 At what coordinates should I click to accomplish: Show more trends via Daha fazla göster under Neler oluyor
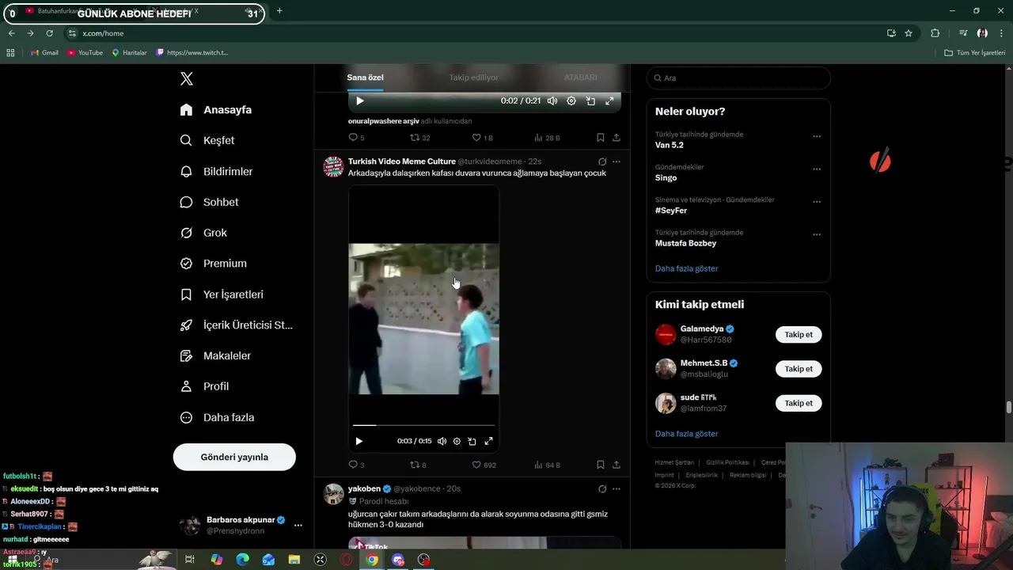coord(686,268)
